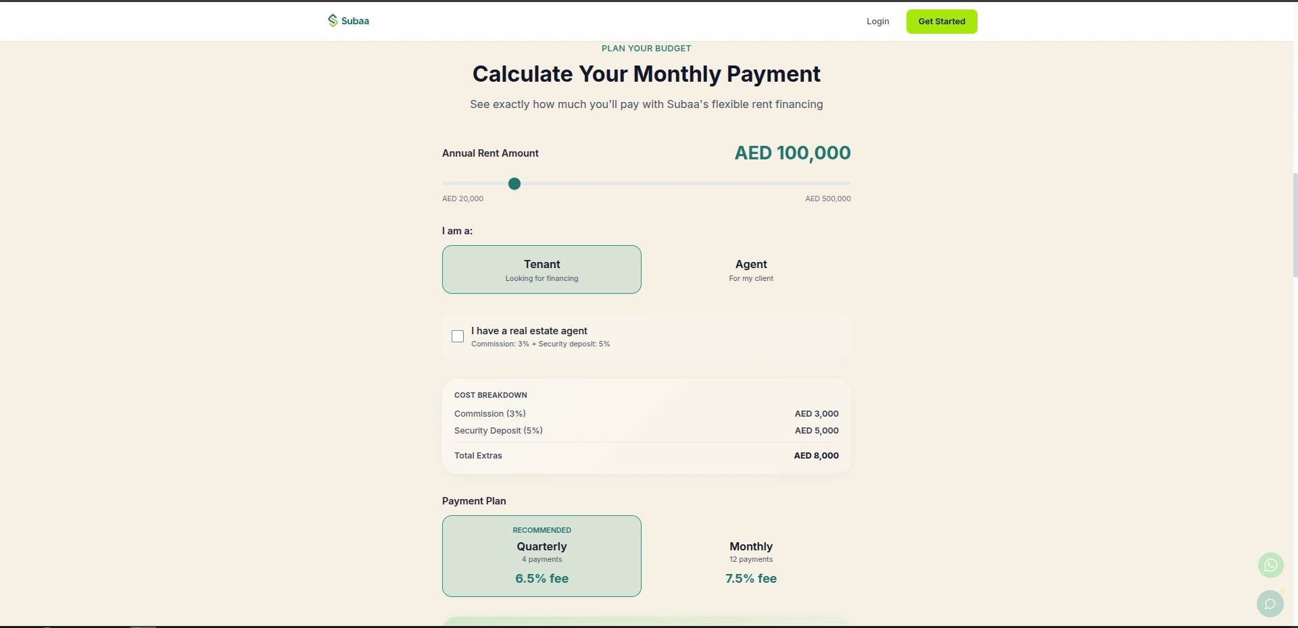Click the Commission (3%) breakdown row label
Viewport: 1298px width, 628px height.
[x=489, y=414]
